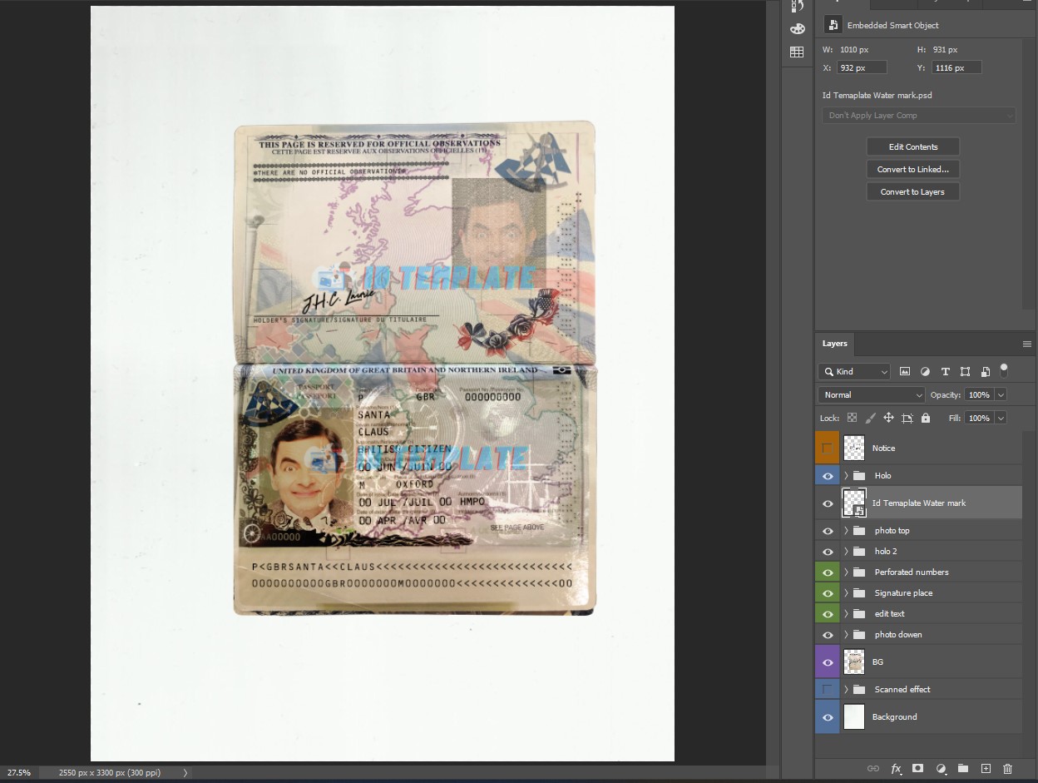Click the Opacity value field
This screenshot has width=1038, height=783.
(x=979, y=395)
